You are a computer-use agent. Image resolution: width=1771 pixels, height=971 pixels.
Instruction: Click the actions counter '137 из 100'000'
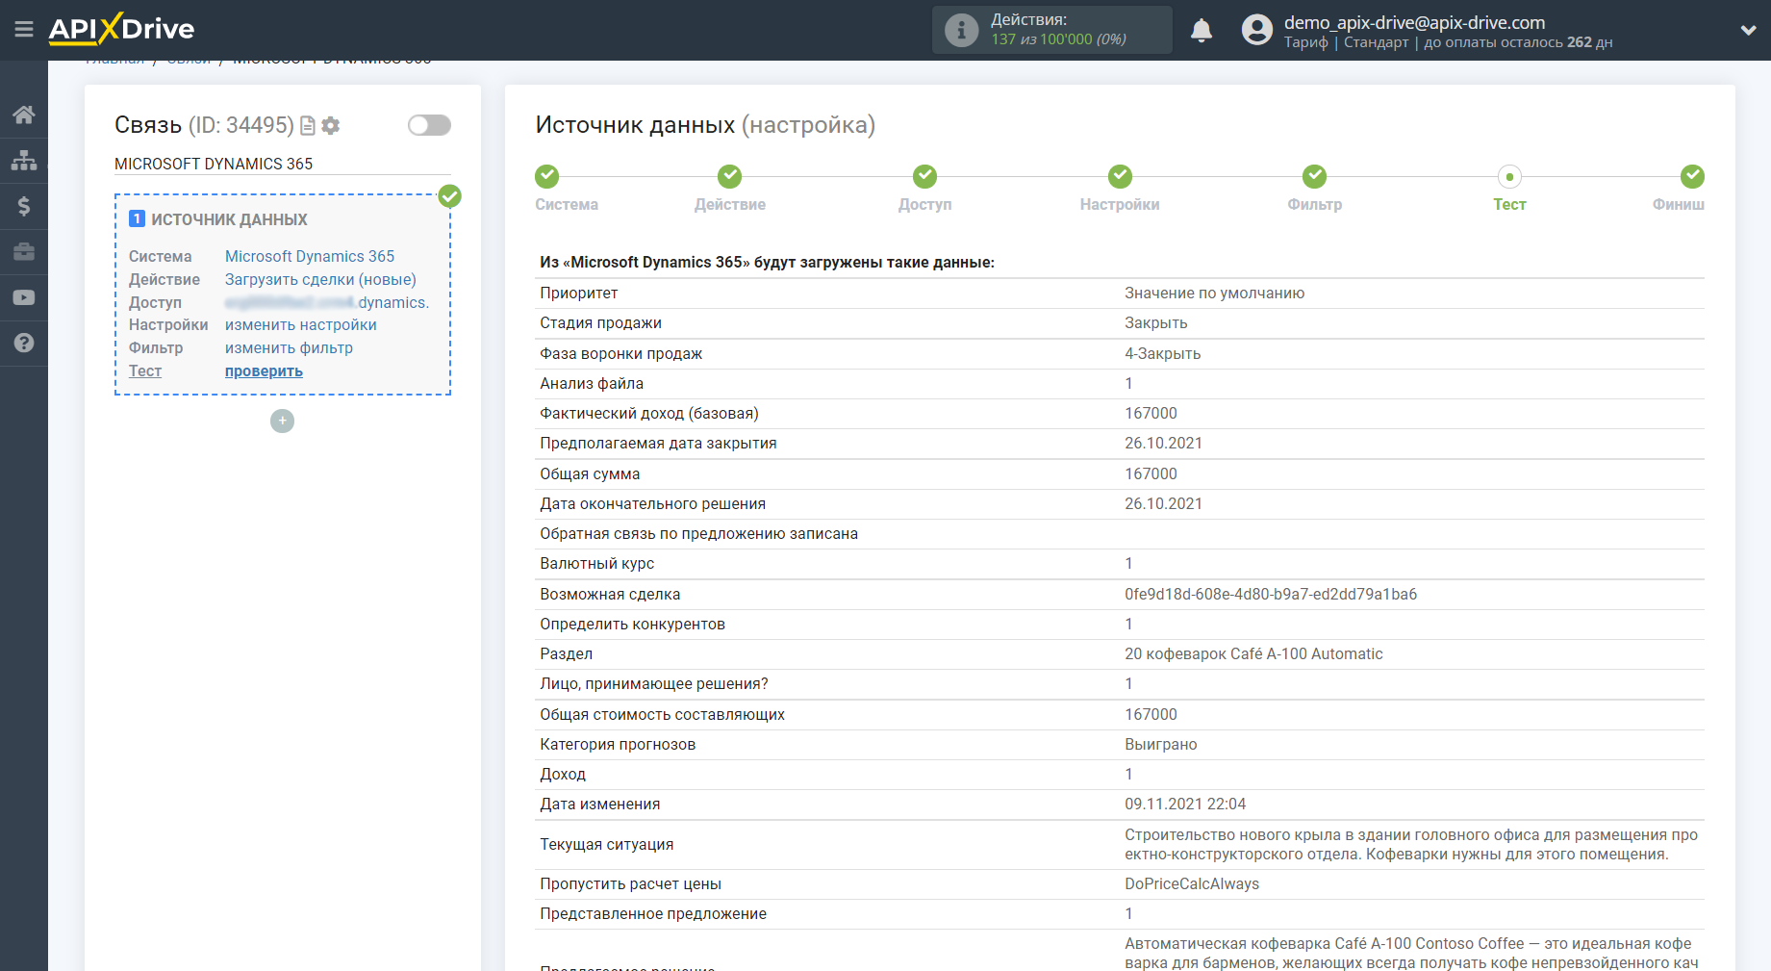(x=1042, y=39)
